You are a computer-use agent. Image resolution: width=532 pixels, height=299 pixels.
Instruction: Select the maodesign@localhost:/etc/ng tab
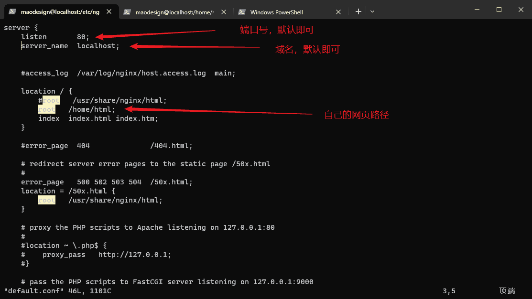tap(60, 12)
